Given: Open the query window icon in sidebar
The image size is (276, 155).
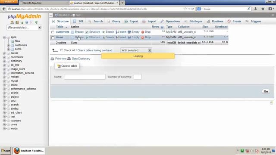Looking at the screenshot, I should click(x=22, y=22).
